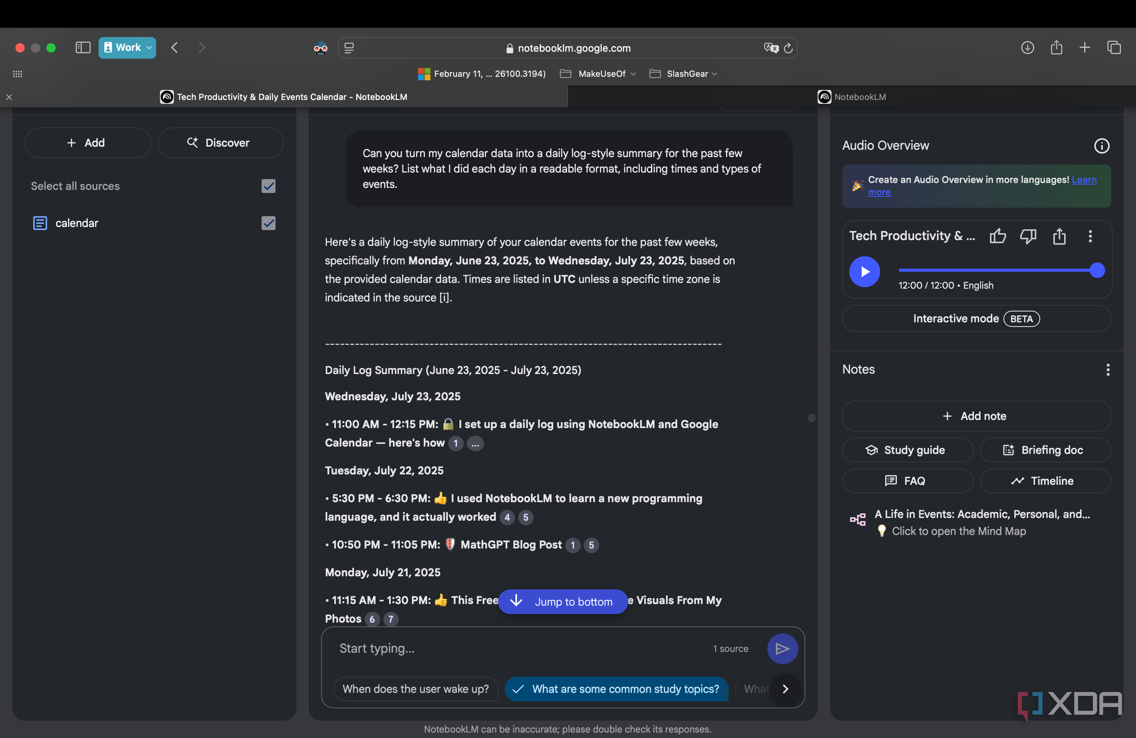Open Audio Overview info icon
Screen dimensions: 1136x738
point(1102,146)
